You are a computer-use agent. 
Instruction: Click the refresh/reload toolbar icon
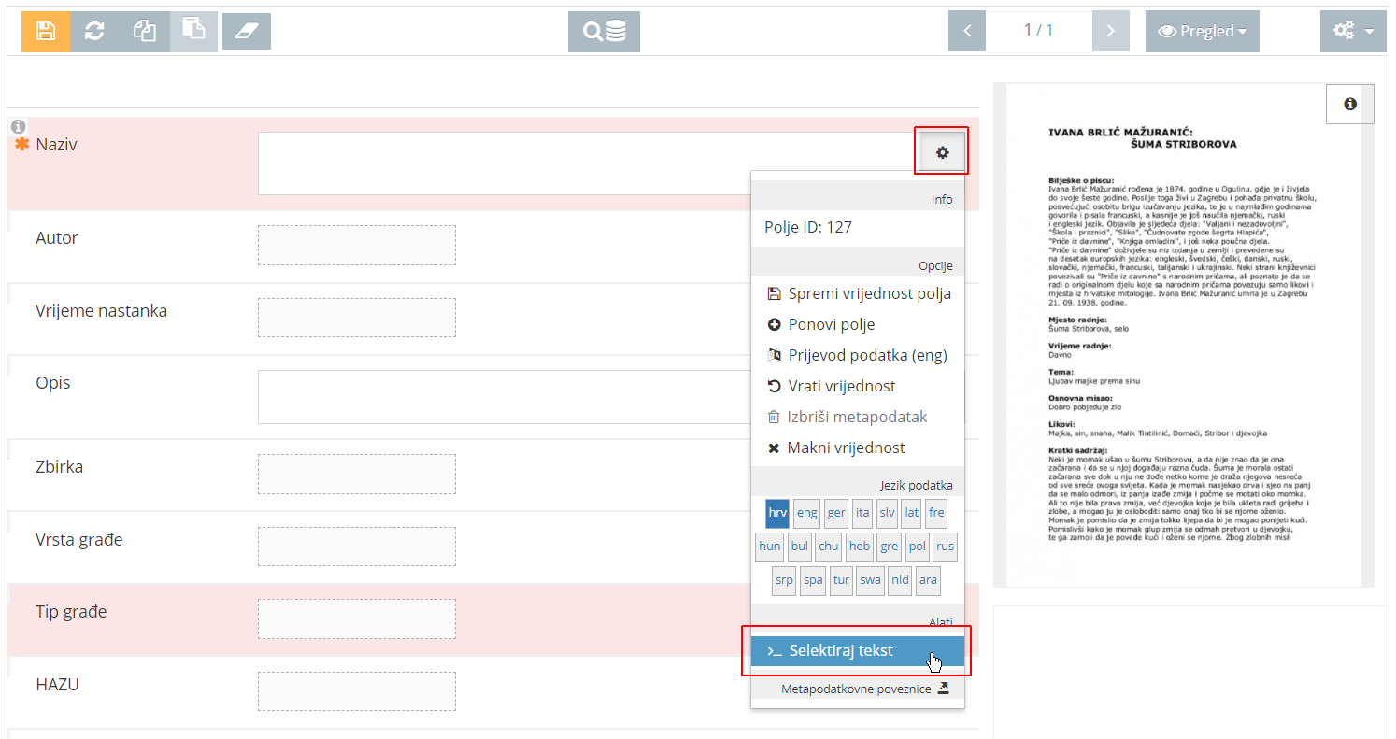tap(93, 30)
